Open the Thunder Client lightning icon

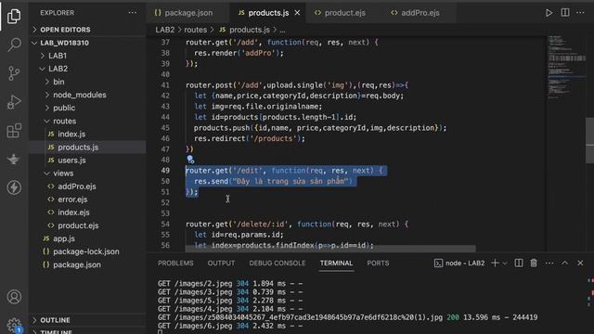coord(14,187)
